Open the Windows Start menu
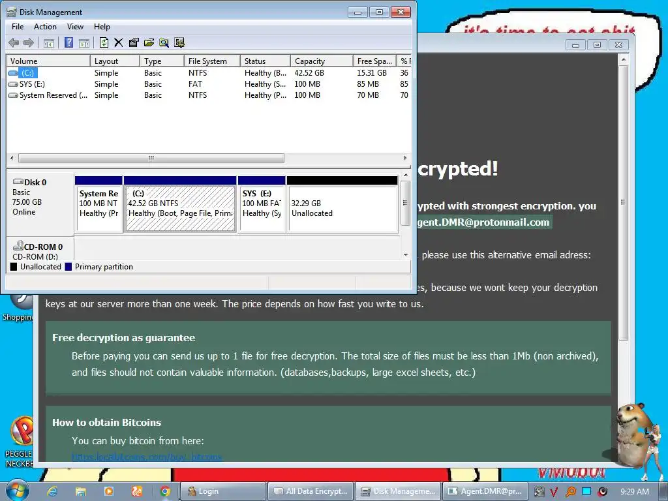 click(x=17, y=491)
